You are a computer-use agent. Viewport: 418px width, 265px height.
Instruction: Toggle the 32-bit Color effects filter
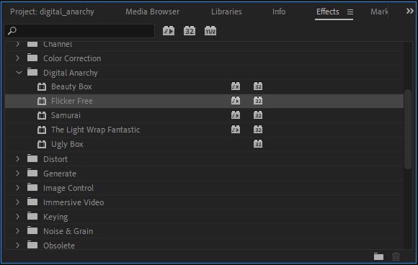(x=190, y=31)
